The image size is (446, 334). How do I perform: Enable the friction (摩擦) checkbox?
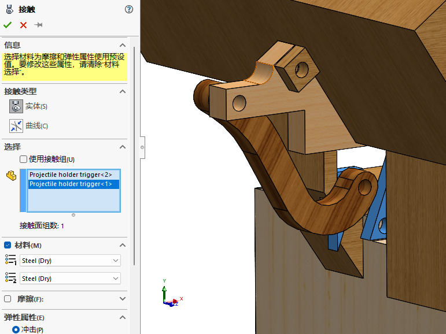coord(8,299)
